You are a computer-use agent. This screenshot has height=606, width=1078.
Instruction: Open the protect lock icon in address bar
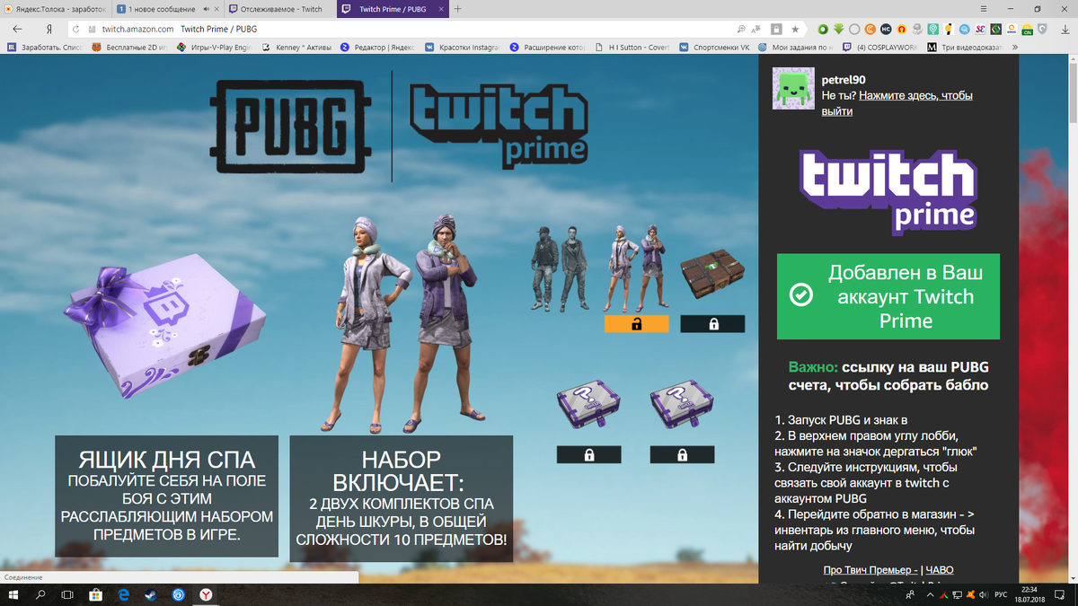point(776,29)
